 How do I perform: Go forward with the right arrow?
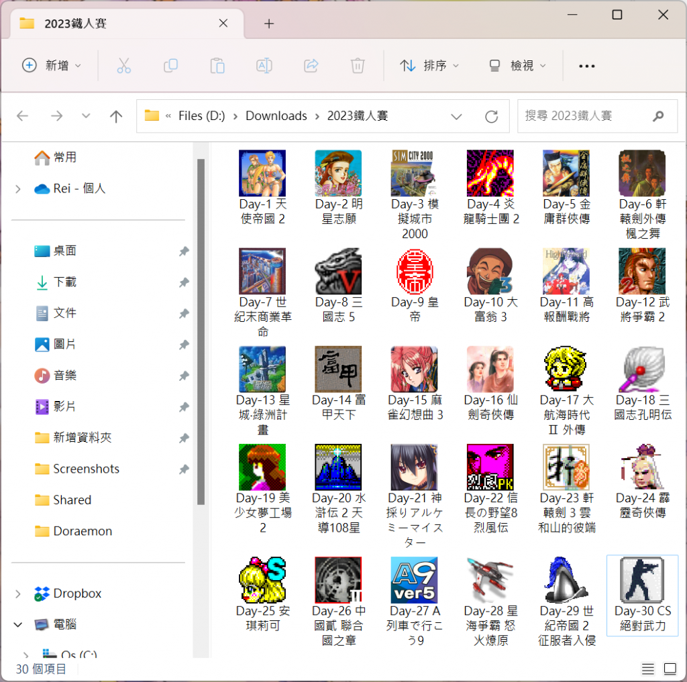coord(56,116)
